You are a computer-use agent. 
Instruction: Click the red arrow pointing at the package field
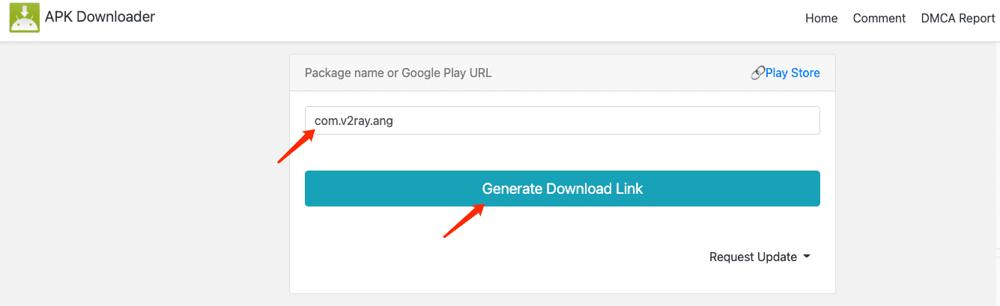(297, 145)
